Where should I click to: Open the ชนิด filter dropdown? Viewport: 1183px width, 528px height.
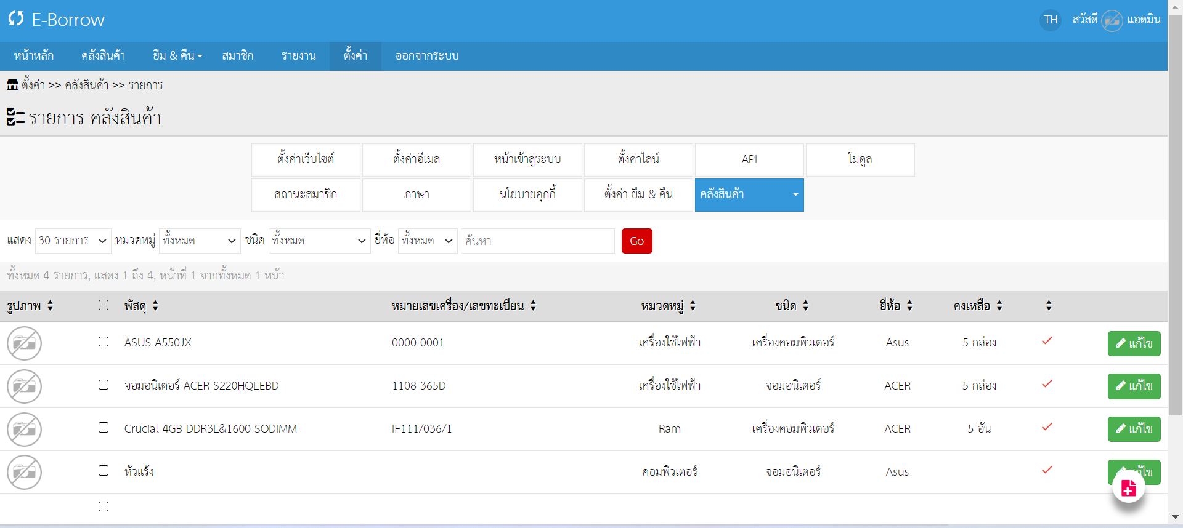[x=319, y=241]
